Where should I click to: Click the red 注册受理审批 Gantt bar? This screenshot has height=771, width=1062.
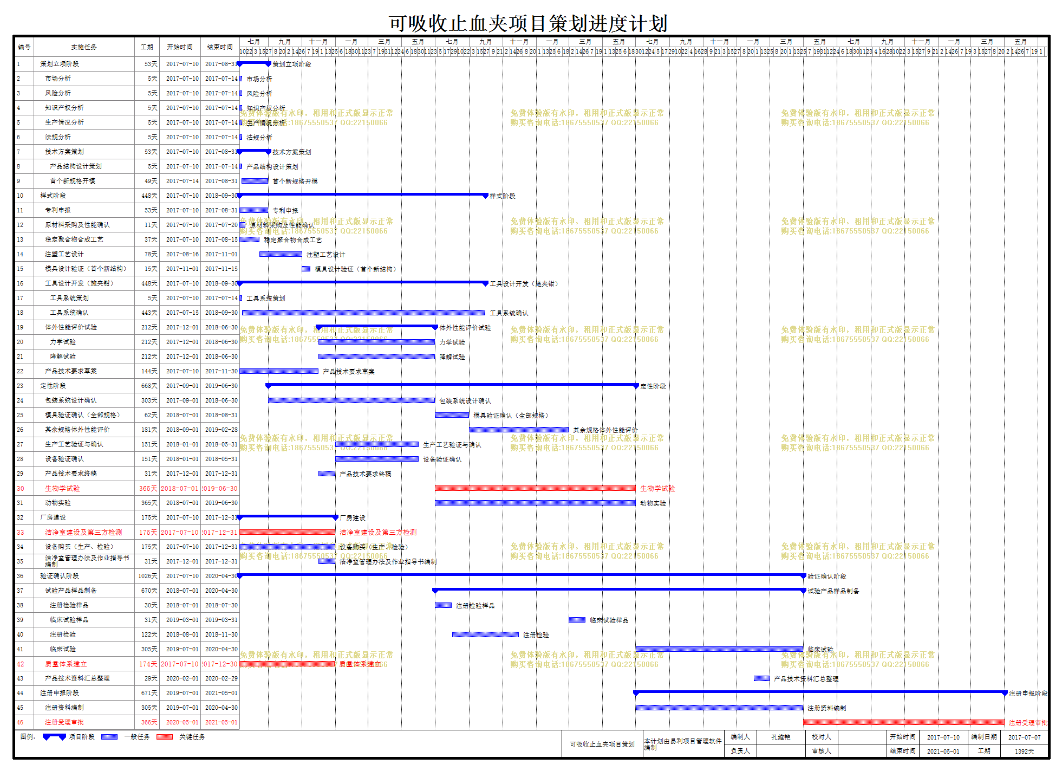tap(904, 722)
